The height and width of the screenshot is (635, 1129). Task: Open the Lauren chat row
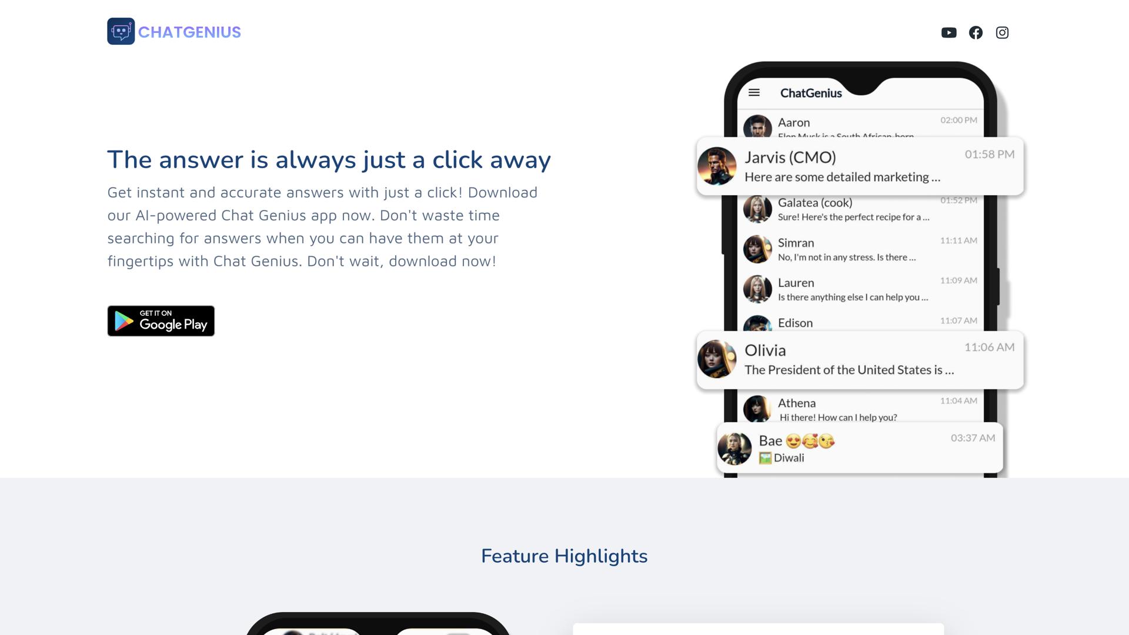[x=860, y=289]
